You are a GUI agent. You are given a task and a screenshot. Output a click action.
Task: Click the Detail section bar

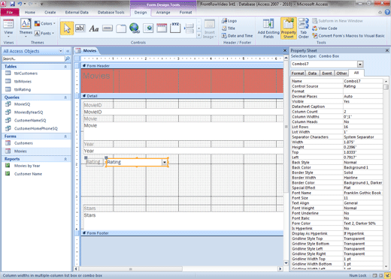[x=182, y=96]
